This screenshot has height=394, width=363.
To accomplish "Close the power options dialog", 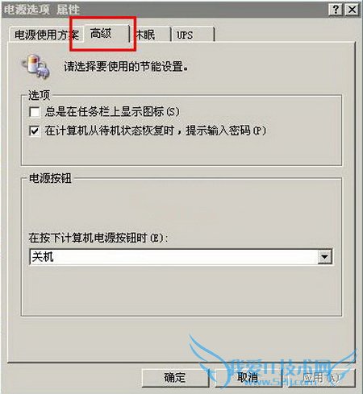I will tap(352, 10).
